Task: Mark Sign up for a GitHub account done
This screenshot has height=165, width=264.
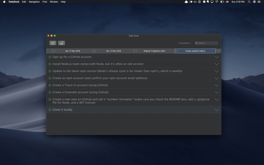Action: 50,57
